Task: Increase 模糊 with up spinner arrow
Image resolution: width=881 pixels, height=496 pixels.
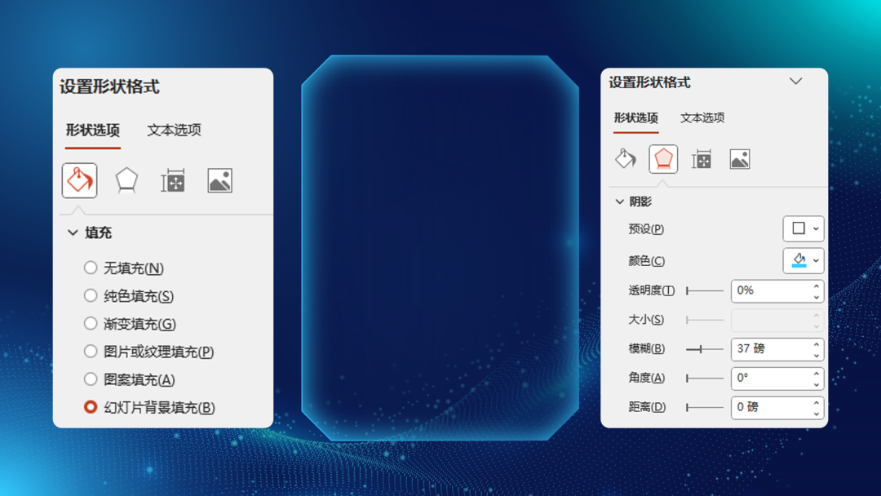Action: [817, 344]
